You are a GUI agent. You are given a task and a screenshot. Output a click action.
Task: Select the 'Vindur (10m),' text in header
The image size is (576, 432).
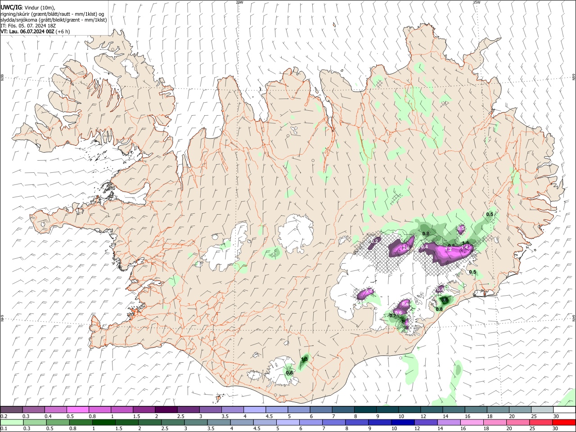click(40, 8)
